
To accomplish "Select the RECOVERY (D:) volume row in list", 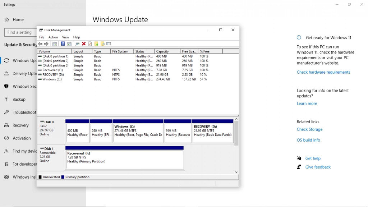I will pos(138,75).
